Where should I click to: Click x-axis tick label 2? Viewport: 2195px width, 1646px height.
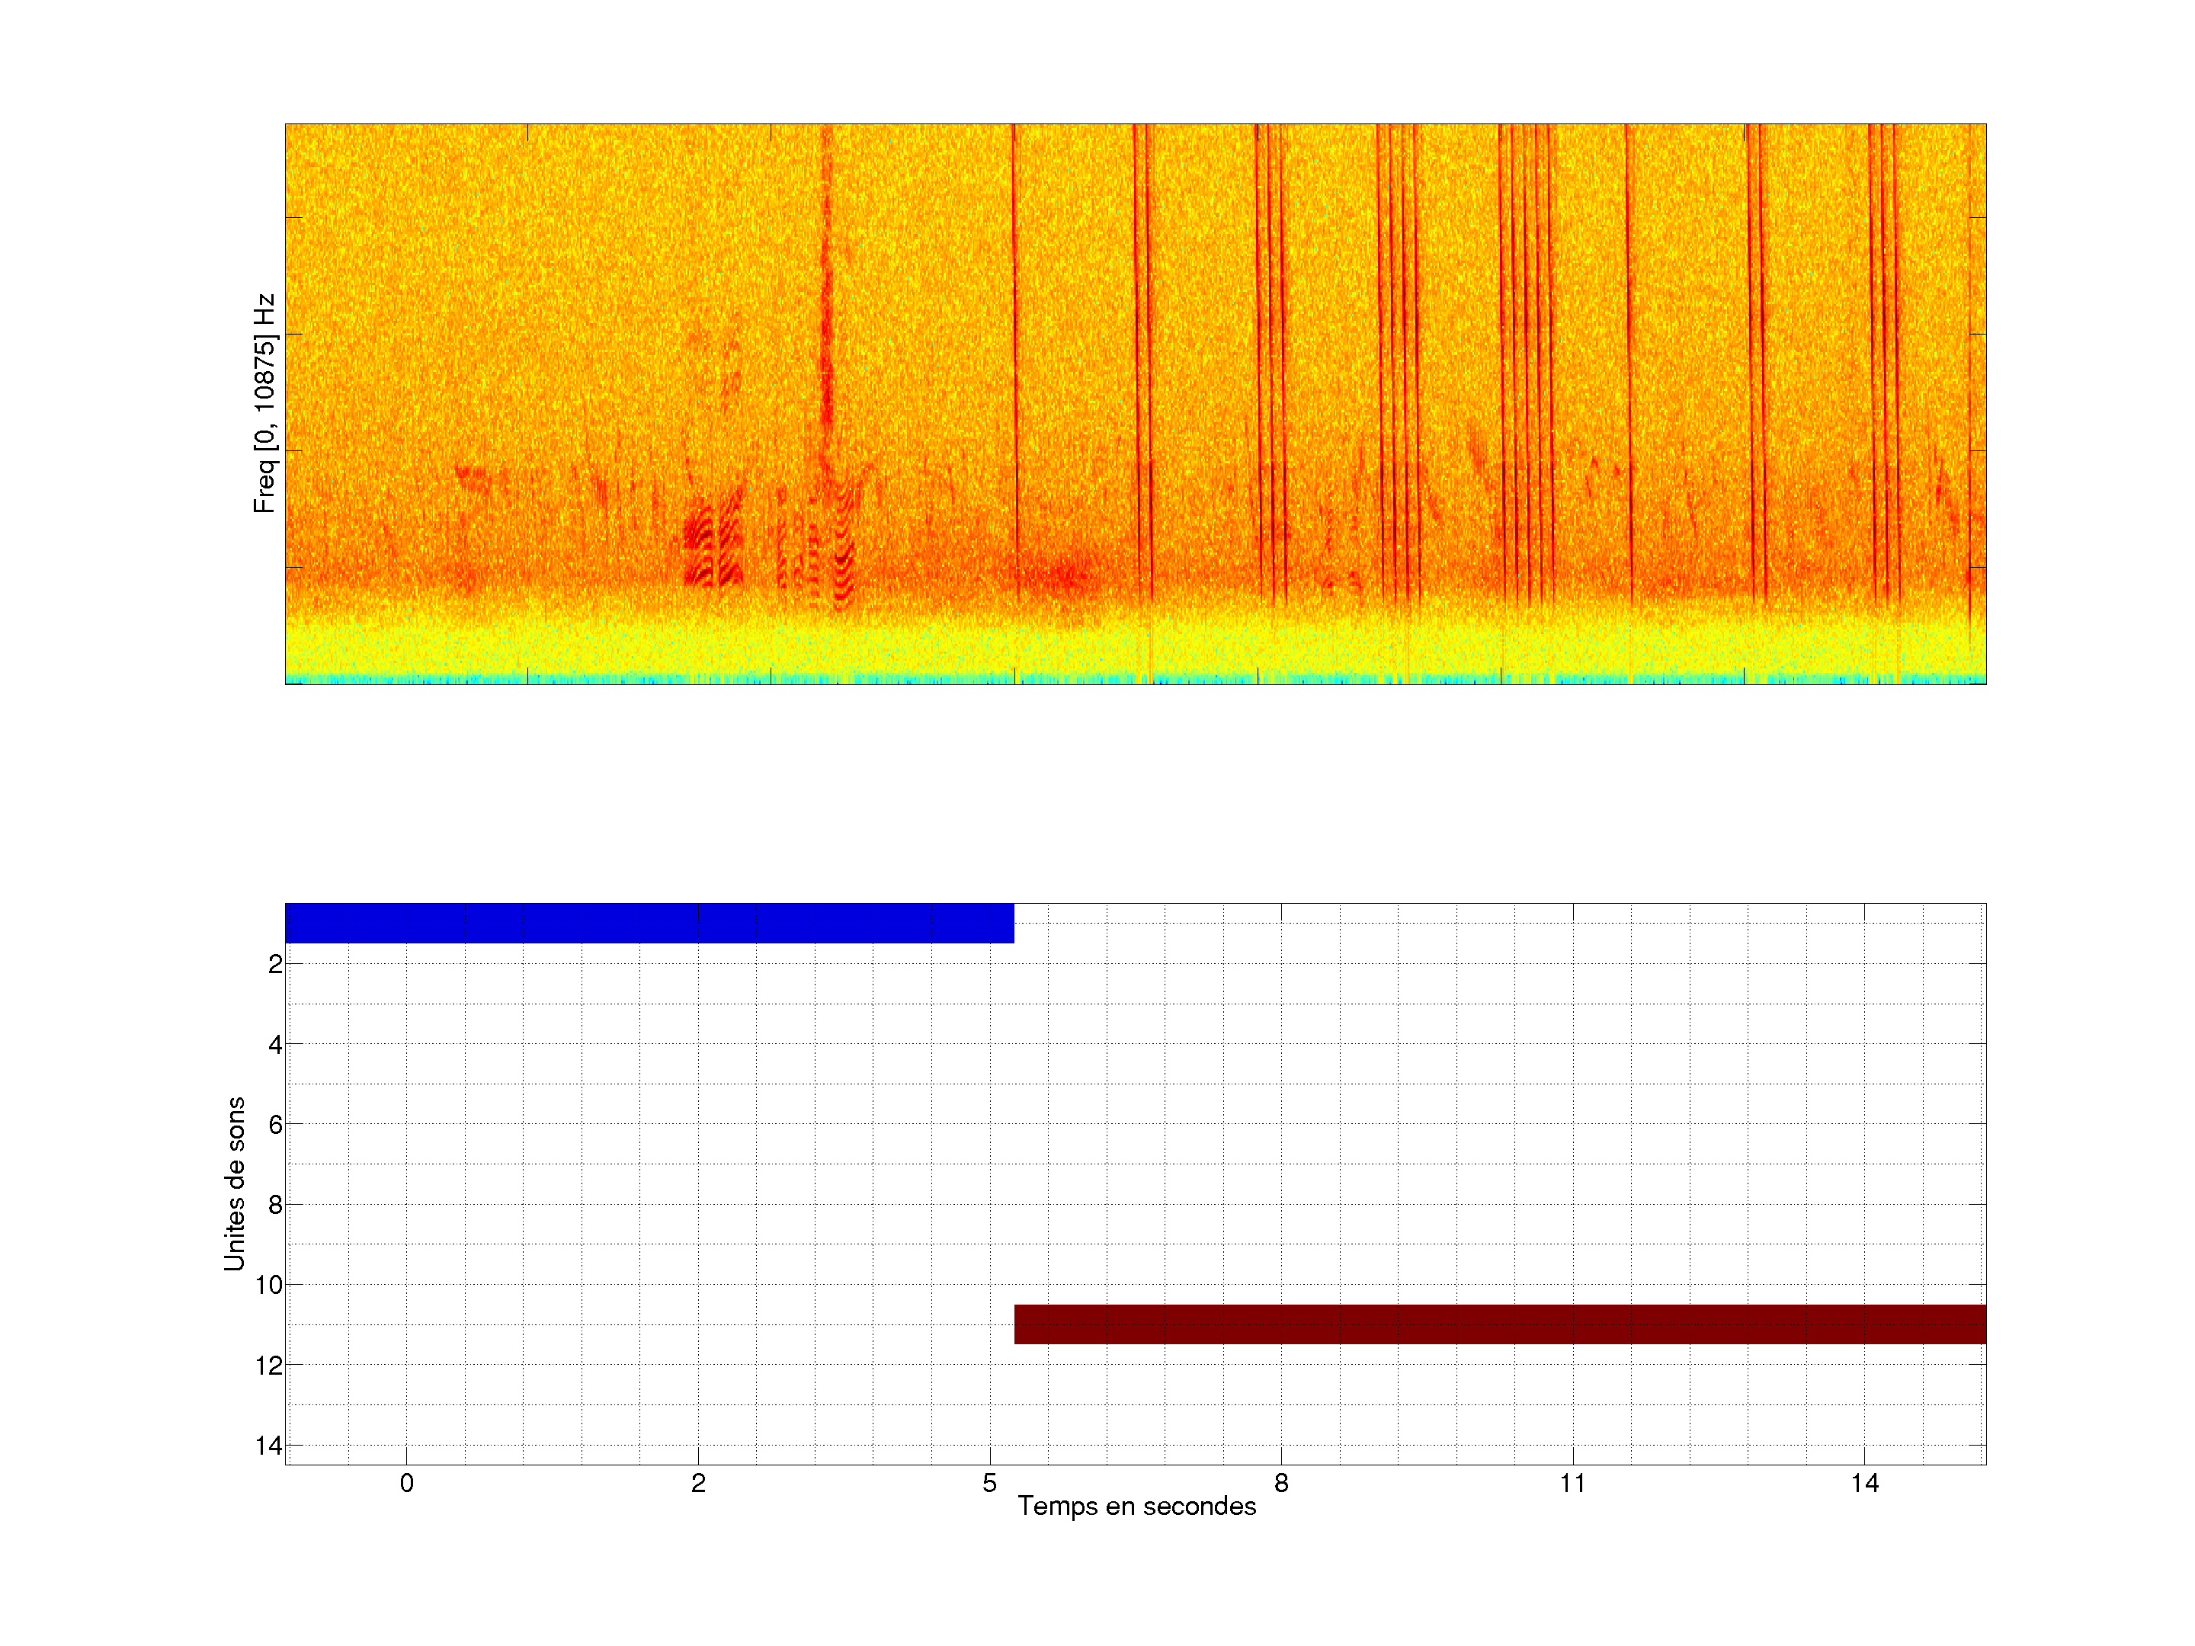tap(699, 1483)
